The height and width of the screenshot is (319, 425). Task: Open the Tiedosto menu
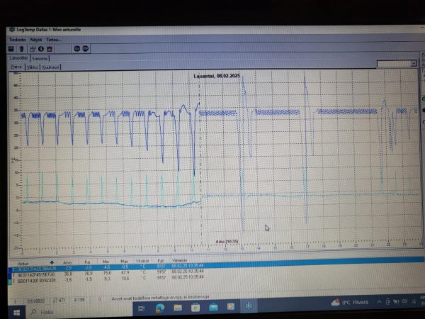coord(17,40)
